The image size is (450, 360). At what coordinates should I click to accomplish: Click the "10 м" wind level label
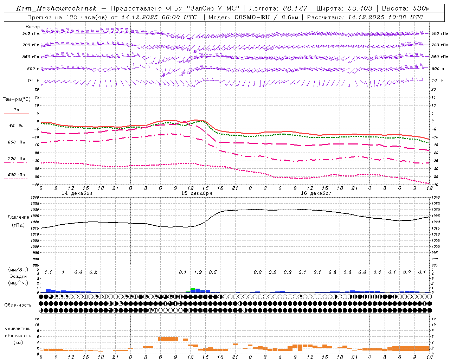(x=33, y=80)
